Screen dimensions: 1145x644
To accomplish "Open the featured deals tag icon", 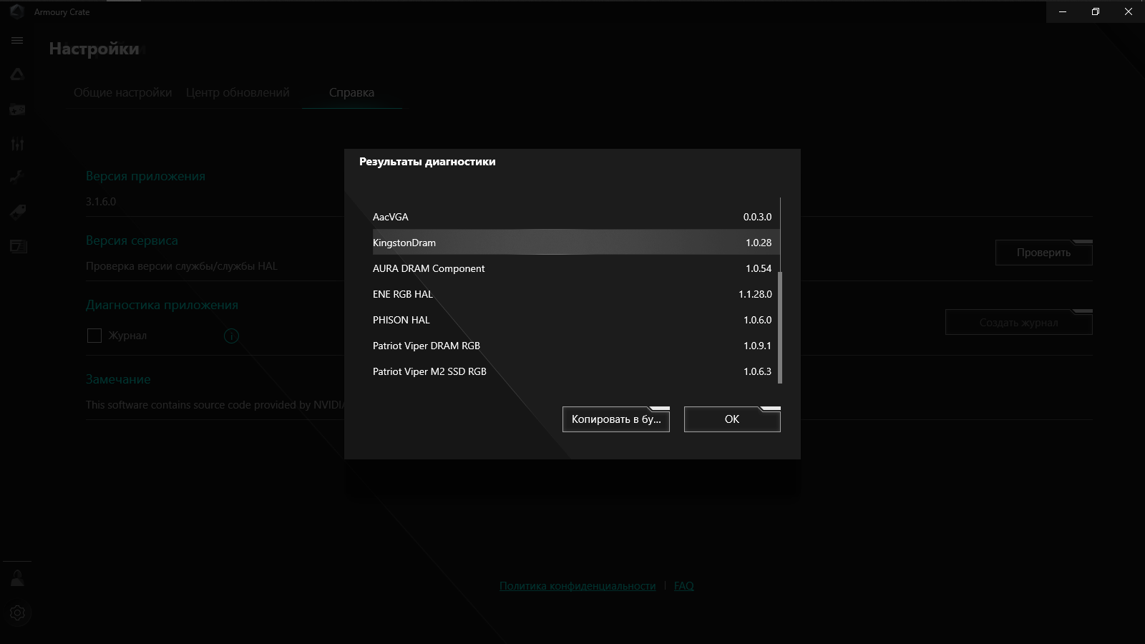I will (x=17, y=212).
